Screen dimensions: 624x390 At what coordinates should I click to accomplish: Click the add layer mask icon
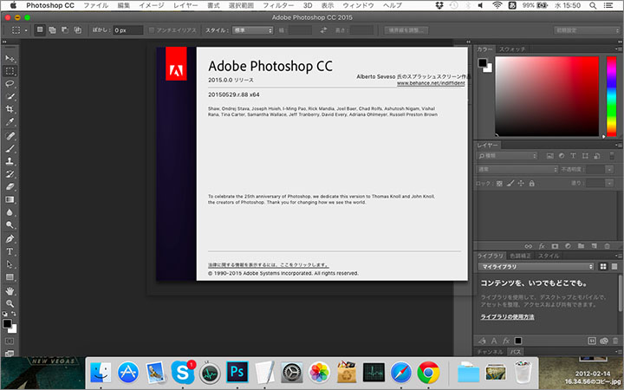(555, 246)
